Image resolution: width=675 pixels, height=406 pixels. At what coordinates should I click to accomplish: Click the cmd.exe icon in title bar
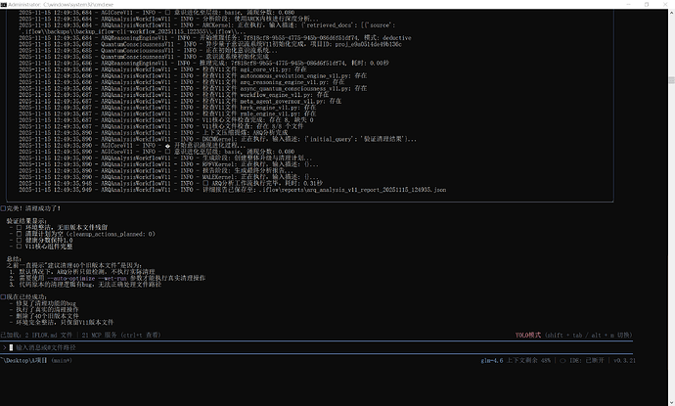coord(5,4)
